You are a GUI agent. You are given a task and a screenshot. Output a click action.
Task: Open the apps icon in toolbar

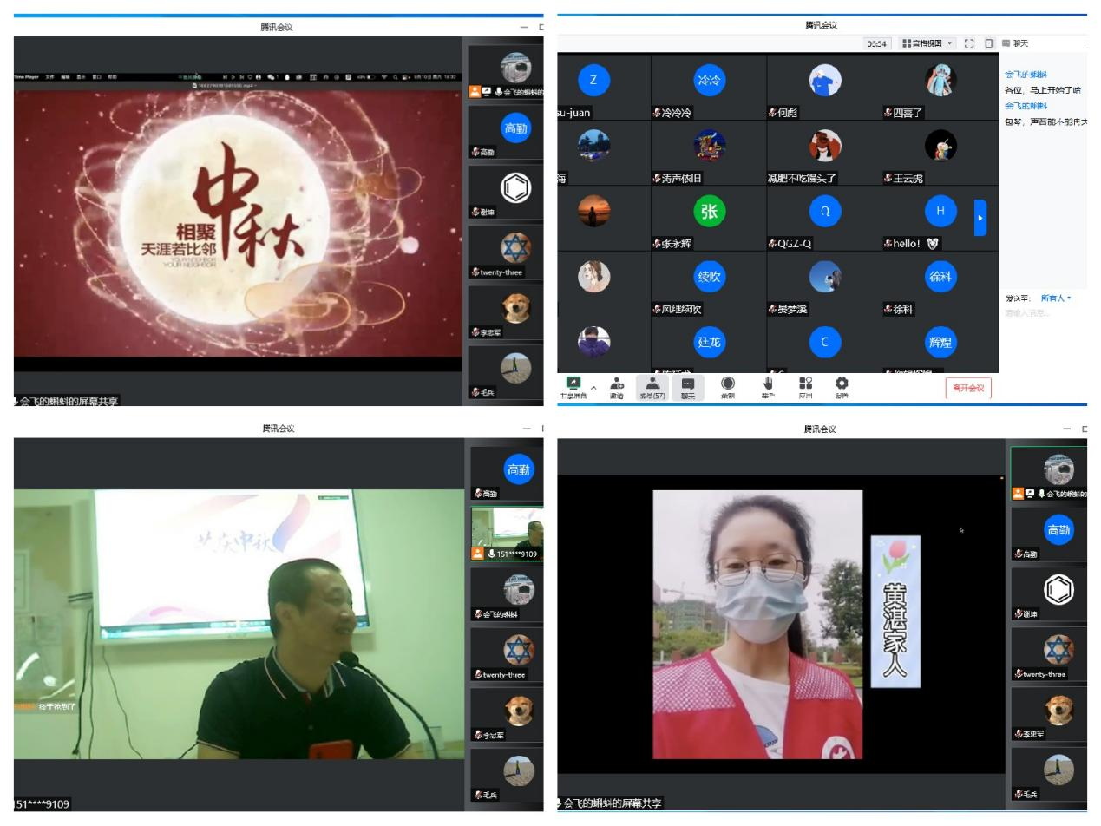805,386
